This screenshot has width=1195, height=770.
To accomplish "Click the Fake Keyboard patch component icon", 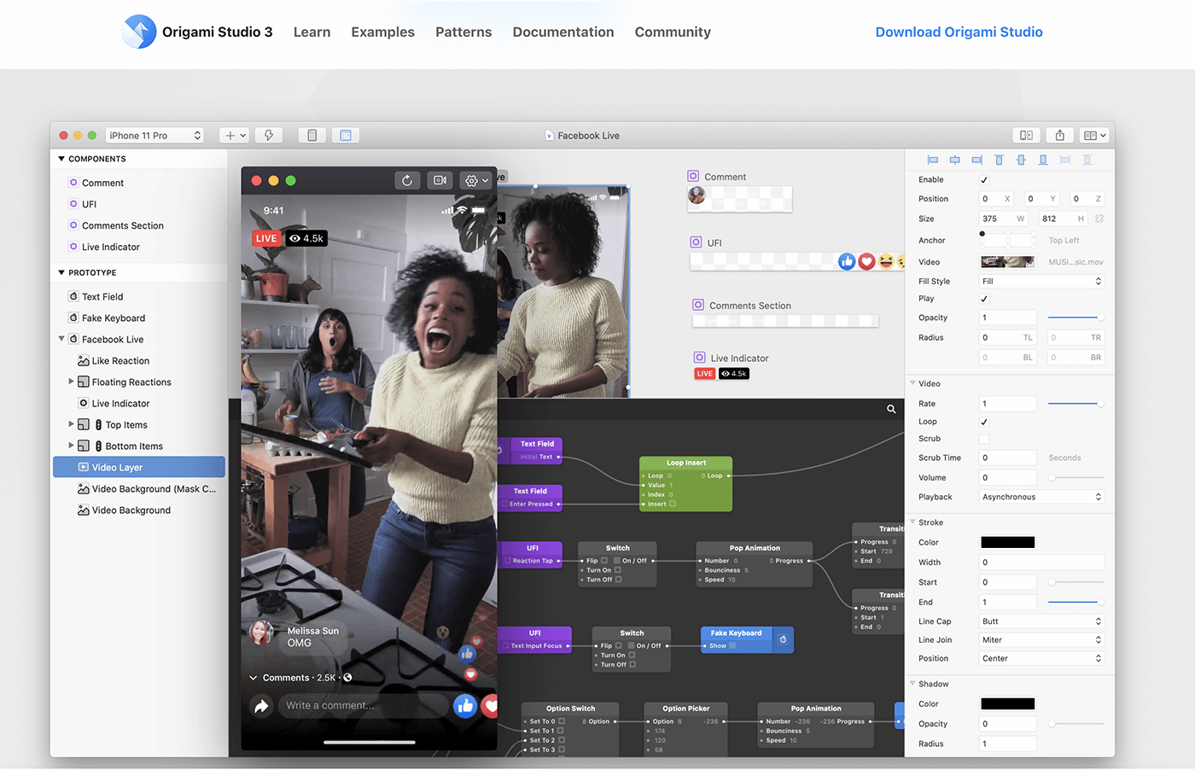I will pos(783,639).
